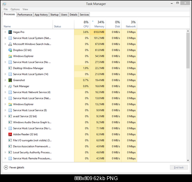Switch to the Users tab

64,15
